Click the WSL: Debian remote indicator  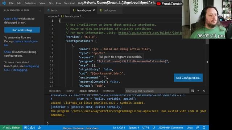click(11, 127)
